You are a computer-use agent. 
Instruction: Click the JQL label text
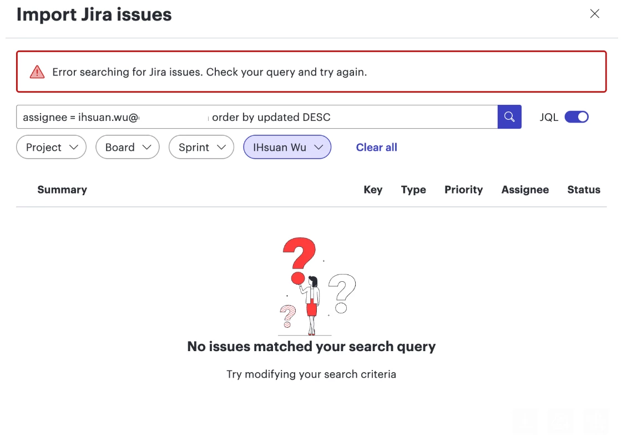[x=549, y=117]
